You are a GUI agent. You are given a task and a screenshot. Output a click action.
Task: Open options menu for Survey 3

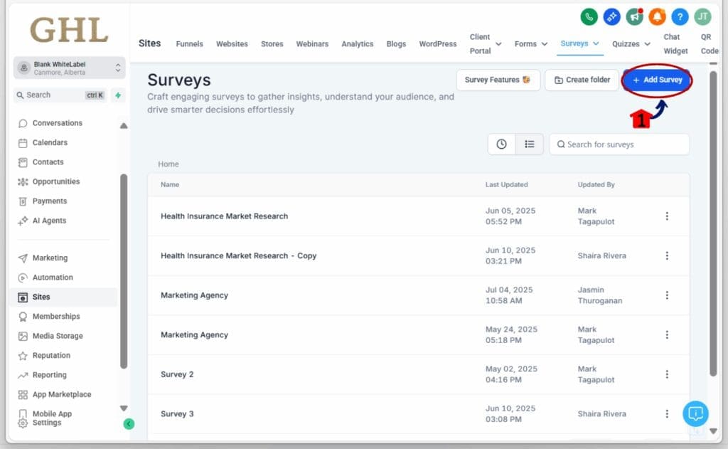point(667,413)
